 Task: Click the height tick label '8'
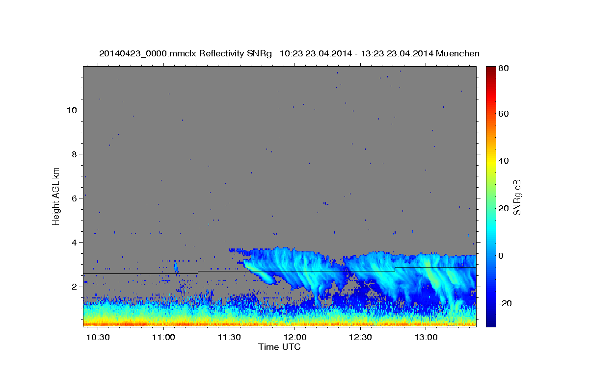pyautogui.click(x=74, y=154)
